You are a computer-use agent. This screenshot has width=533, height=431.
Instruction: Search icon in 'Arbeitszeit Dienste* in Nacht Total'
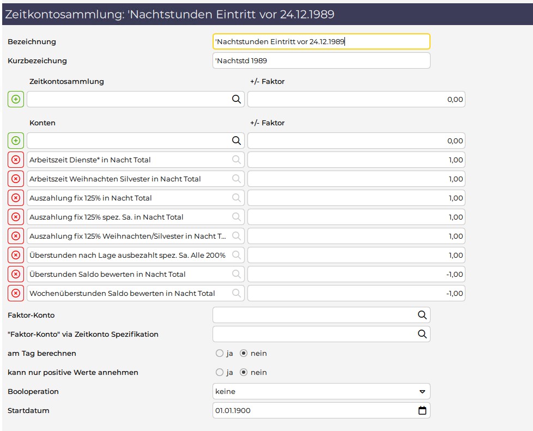pos(236,160)
